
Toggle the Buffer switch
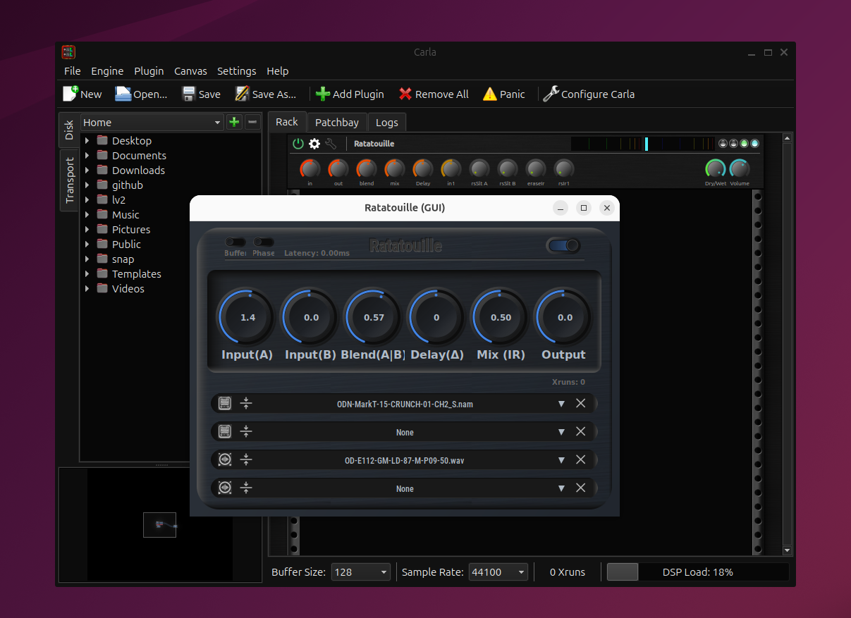(235, 242)
